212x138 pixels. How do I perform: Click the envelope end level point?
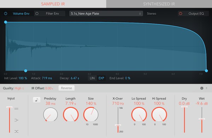[206, 71]
